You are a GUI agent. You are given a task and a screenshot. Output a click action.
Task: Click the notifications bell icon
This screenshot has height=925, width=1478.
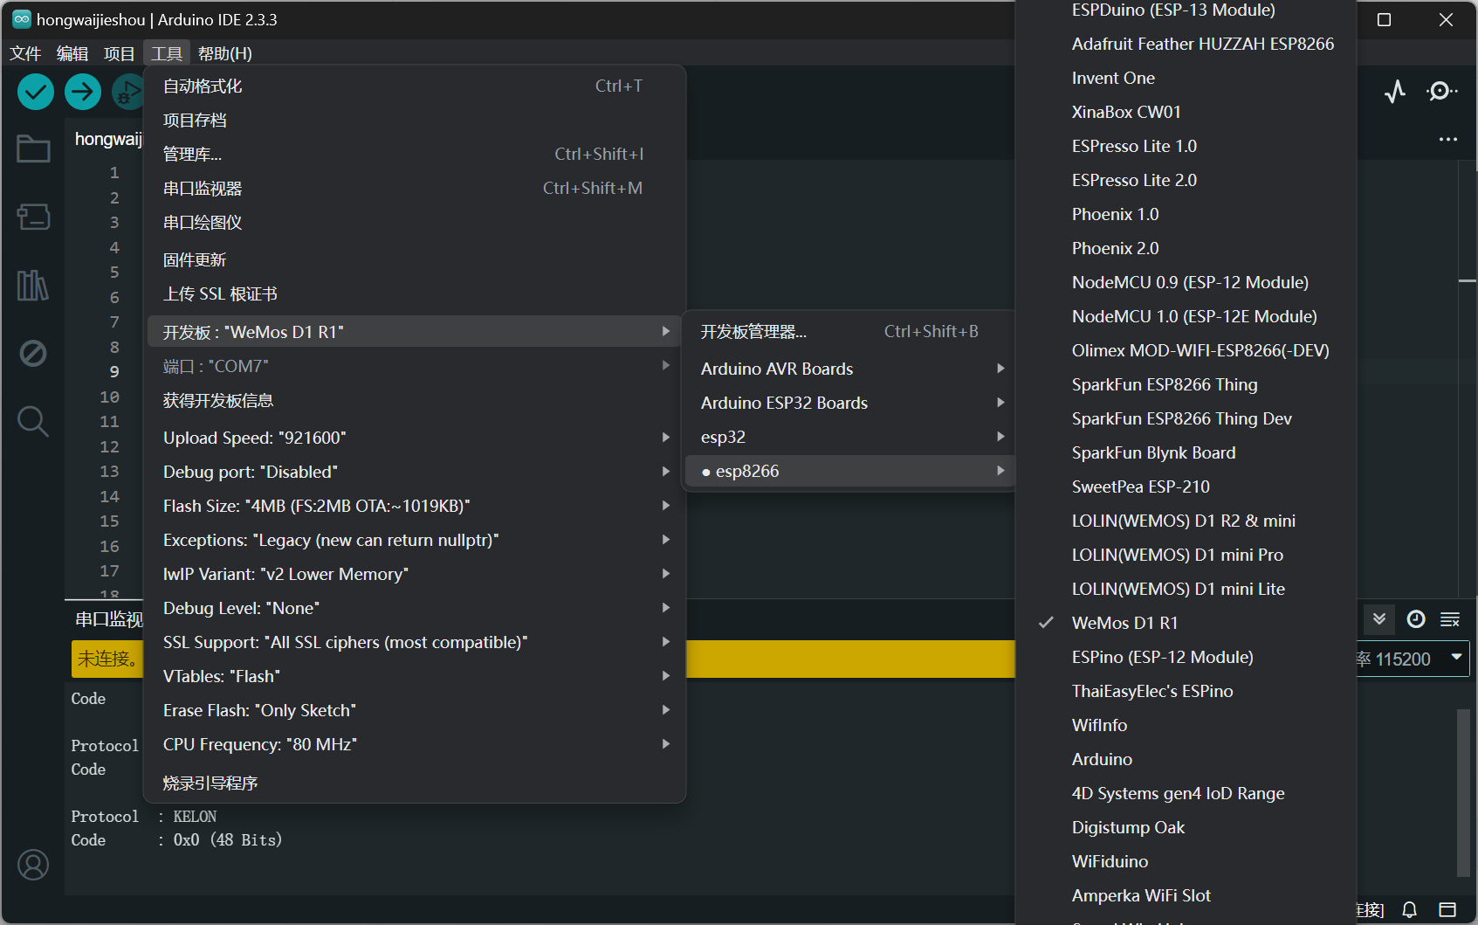tap(1409, 910)
